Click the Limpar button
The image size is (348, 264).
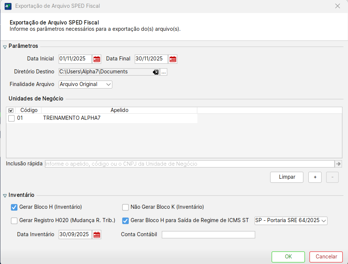coord(287,177)
